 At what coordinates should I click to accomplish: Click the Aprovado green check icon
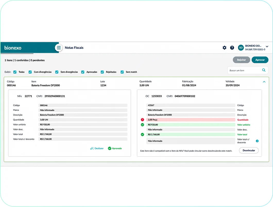coord(109,148)
